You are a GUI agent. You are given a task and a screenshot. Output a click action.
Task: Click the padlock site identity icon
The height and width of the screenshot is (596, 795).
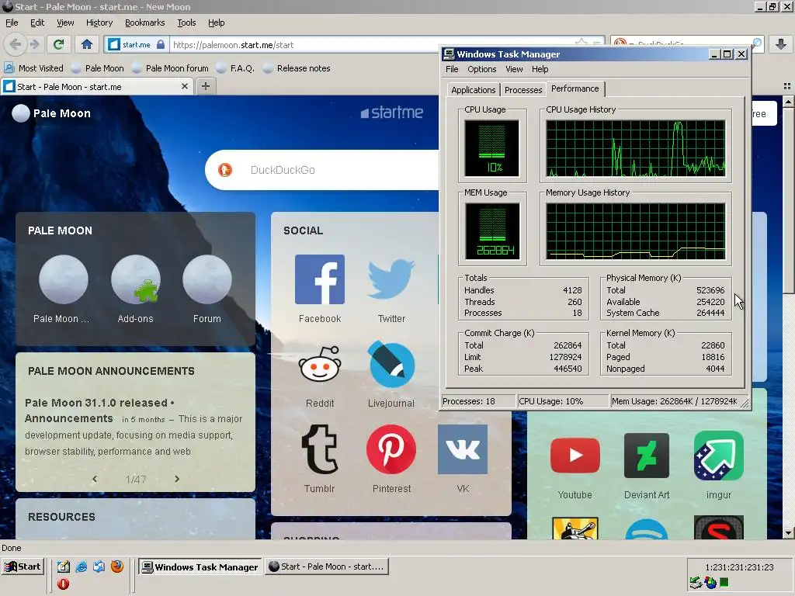coord(161,44)
